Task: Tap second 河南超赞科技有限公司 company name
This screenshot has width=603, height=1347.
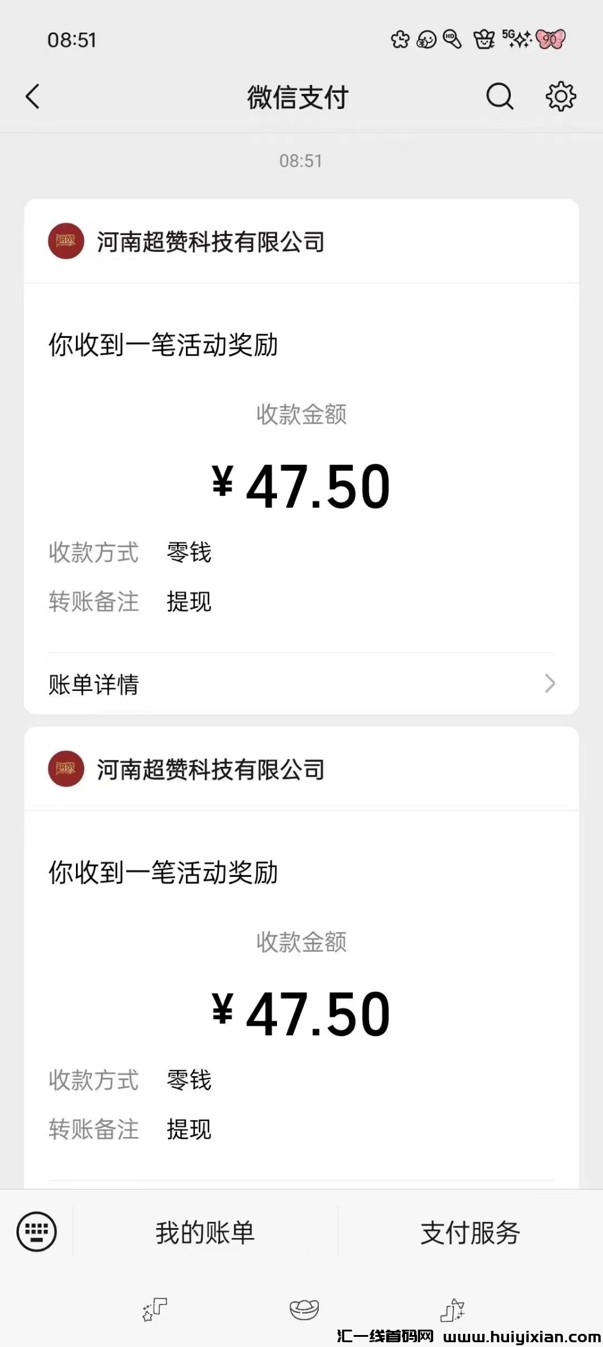Action: point(211,770)
